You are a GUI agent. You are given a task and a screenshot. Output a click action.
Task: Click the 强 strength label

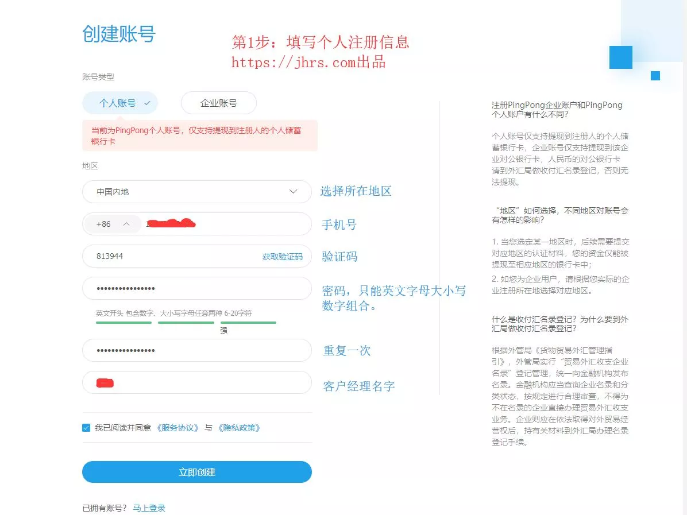223,330
